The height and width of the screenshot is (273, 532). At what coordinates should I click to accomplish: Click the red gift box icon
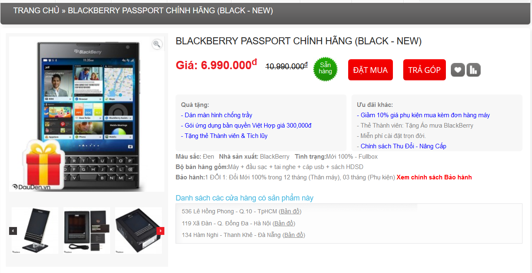43,164
